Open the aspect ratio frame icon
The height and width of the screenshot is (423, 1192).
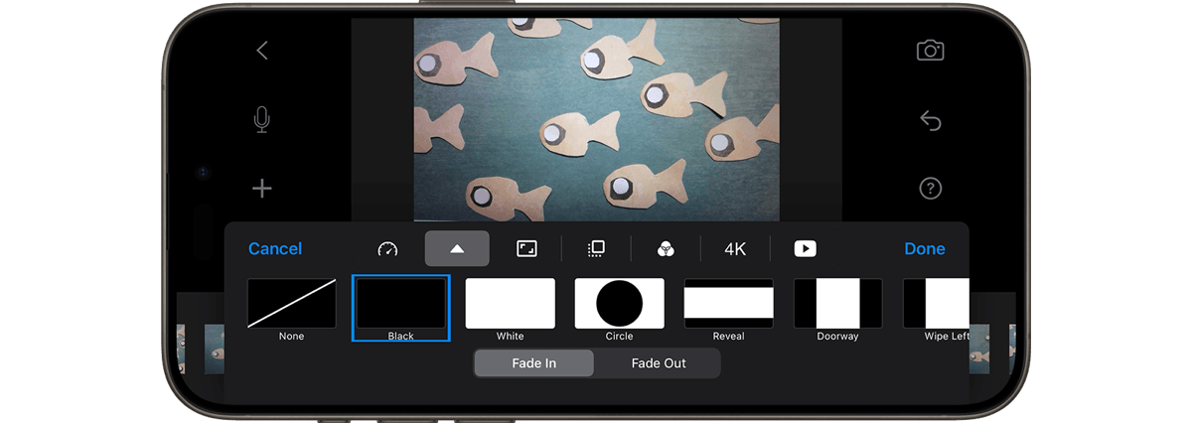(526, 249)
